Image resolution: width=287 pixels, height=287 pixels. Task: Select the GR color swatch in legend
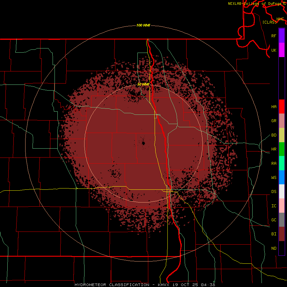point(282,121)
